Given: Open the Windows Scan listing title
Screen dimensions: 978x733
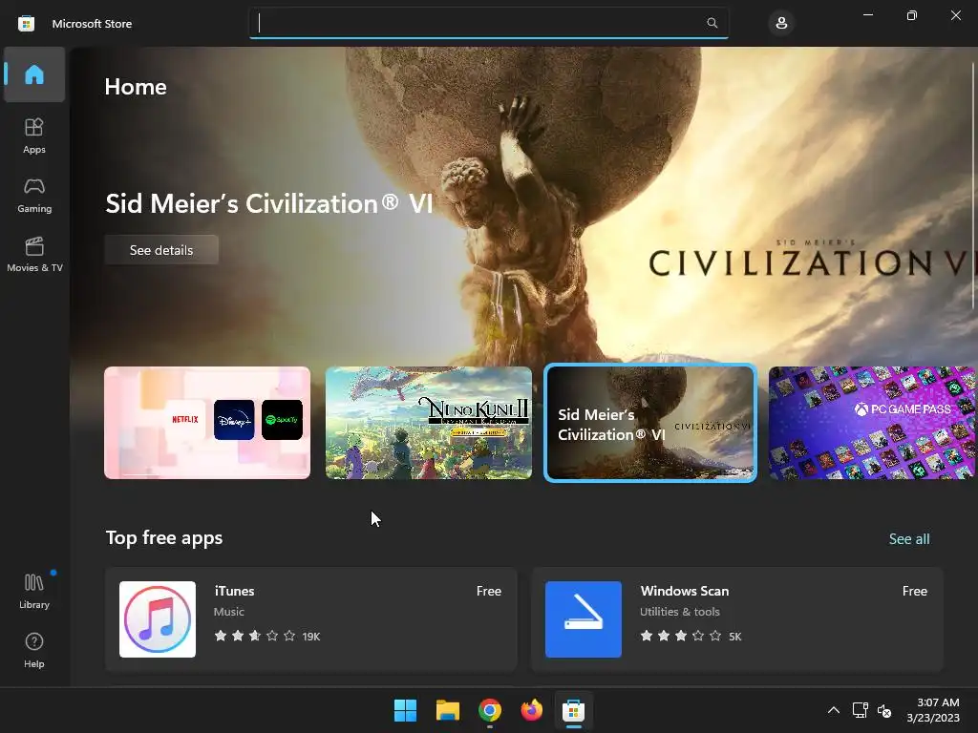Looking at the screenshot, I should (x=684, y=591).
